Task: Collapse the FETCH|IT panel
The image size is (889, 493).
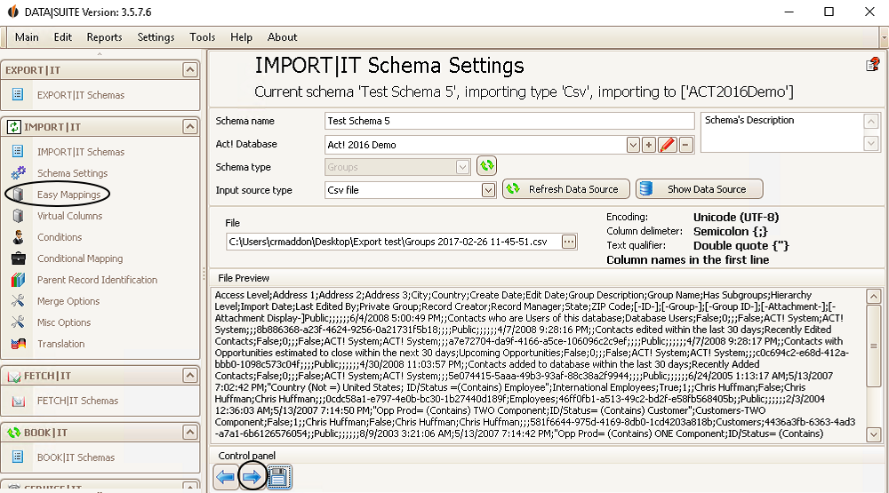Action: coord(190,375)
